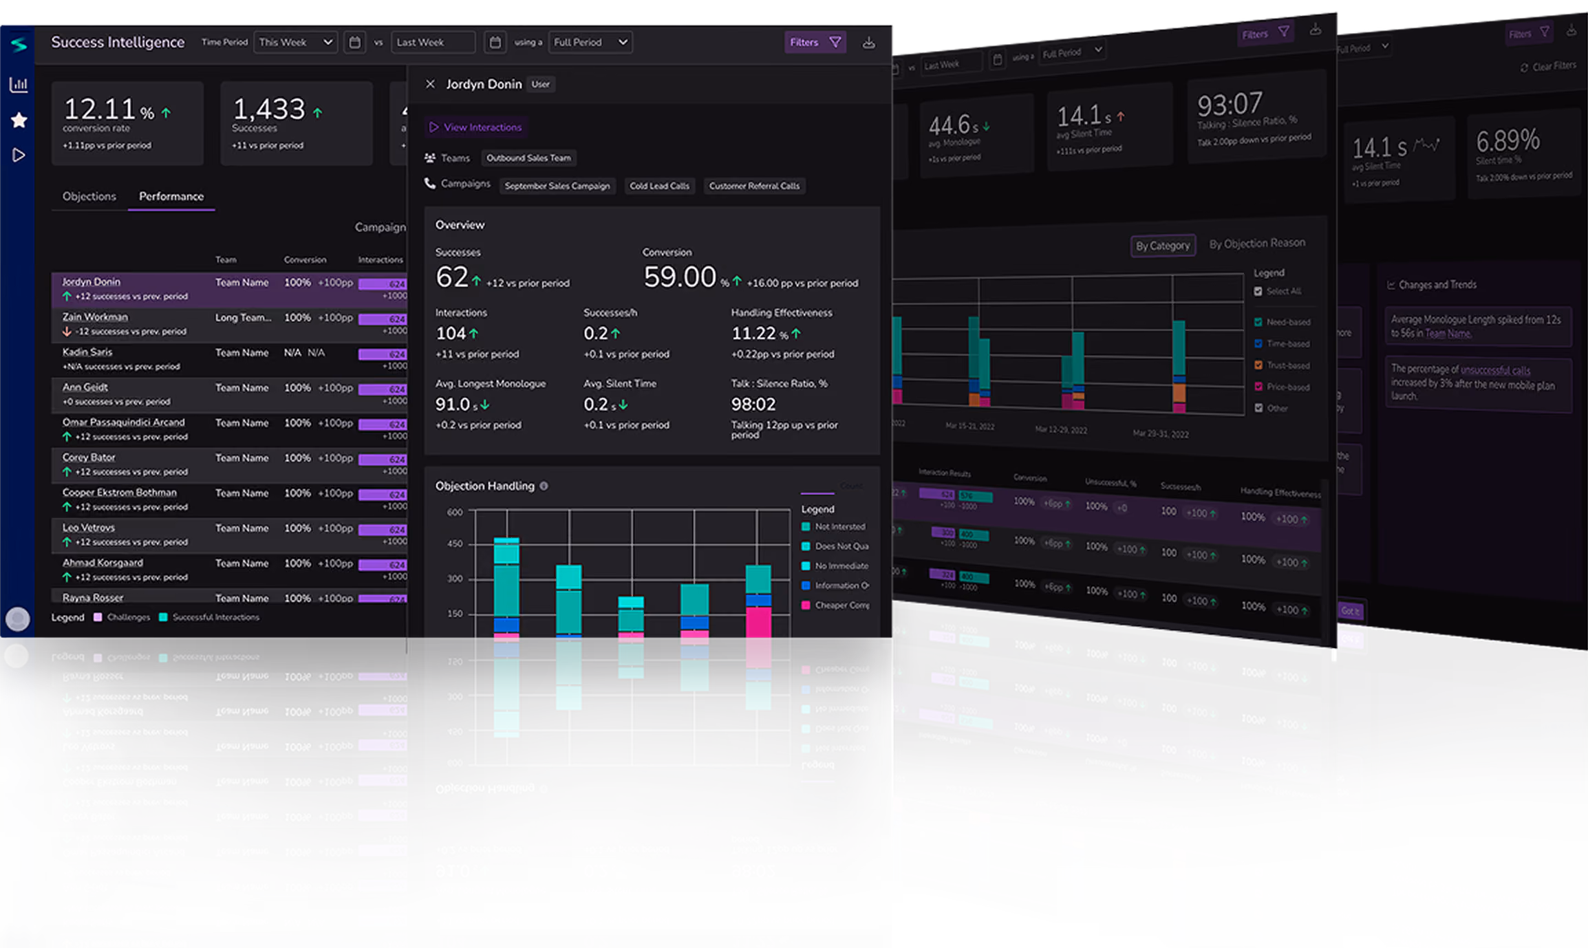Select the Performance tab
Viewport: 1588px width, 948px height.
click(171, 197)
